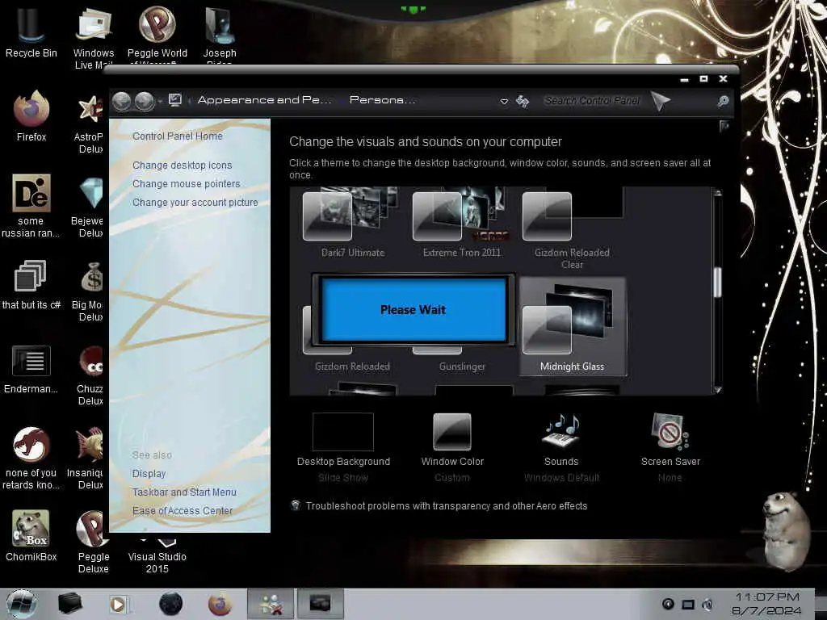The height and width of the screenshot is (620, 827).
Task: Open Window Color settings
Action: click(x=452, y=446)
